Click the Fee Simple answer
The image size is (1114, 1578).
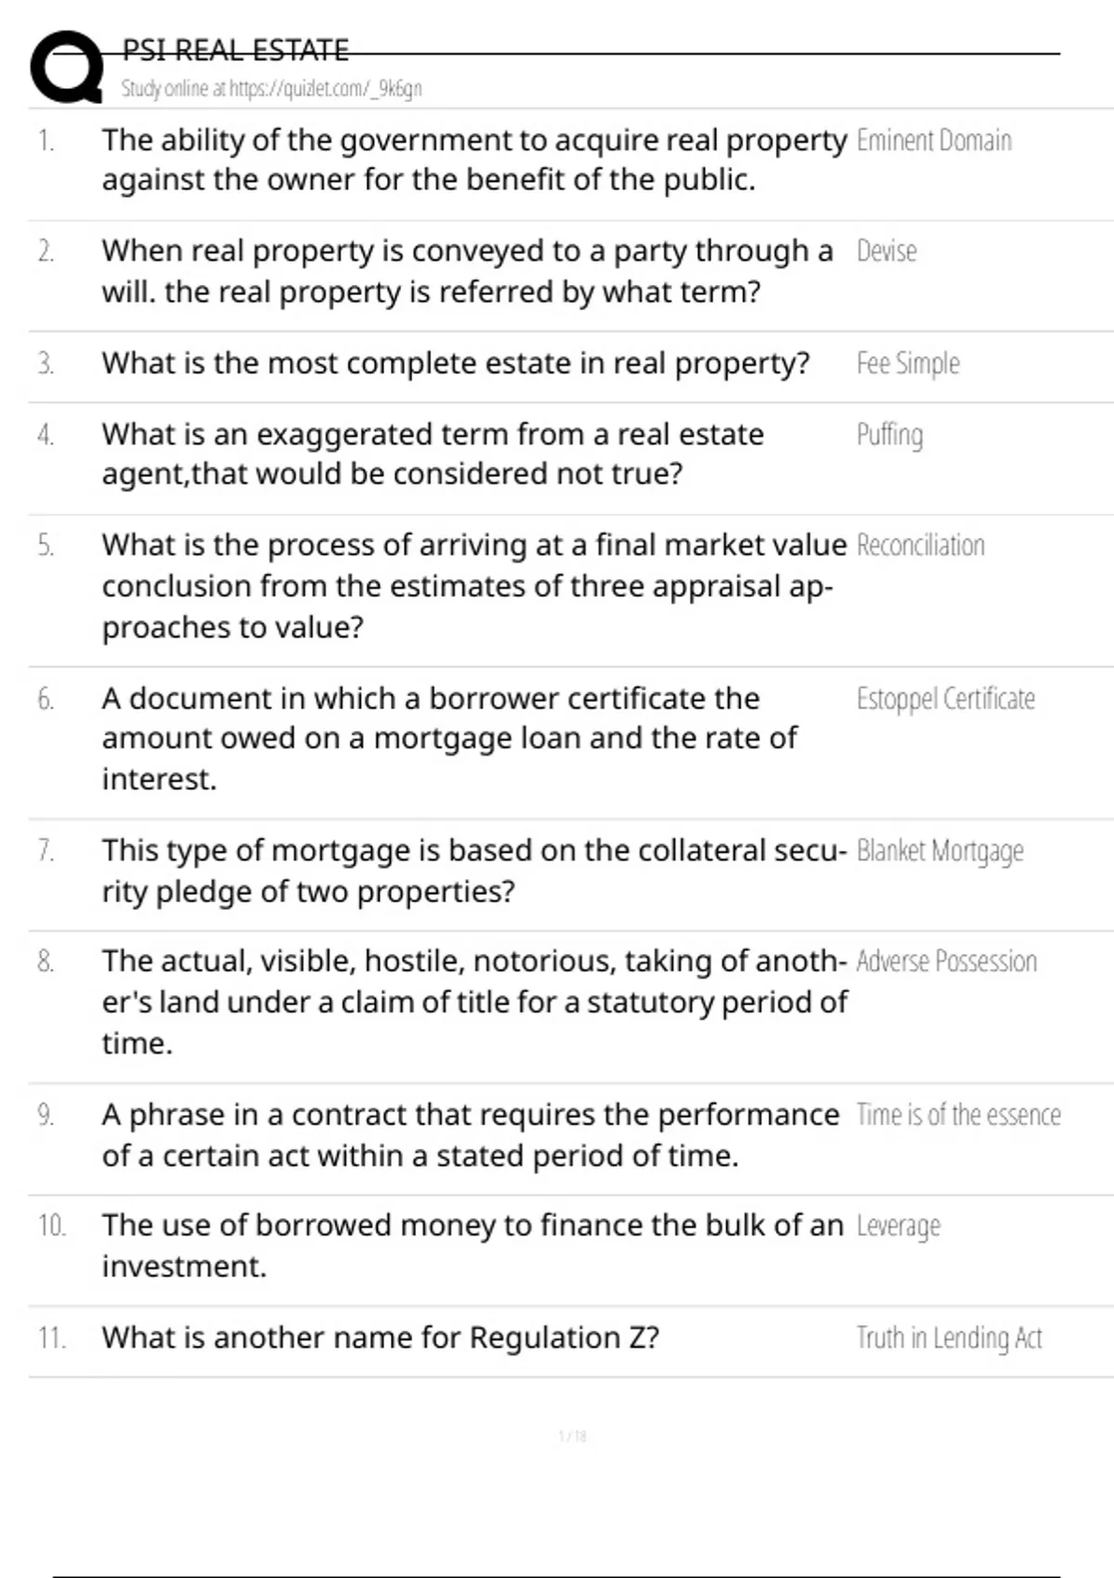point(908,363)
